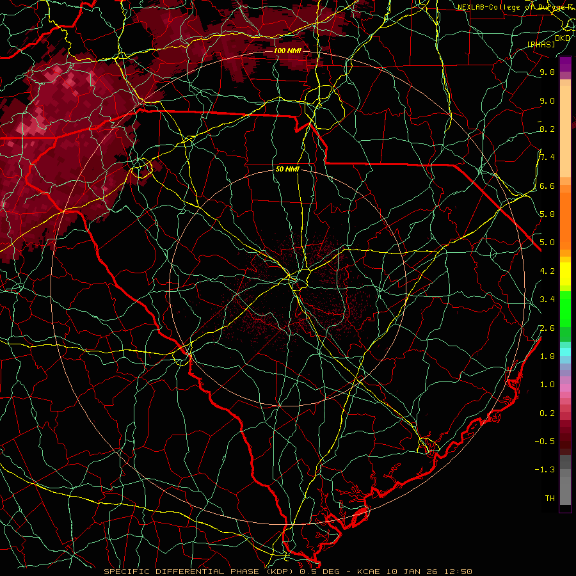Click the 7.4 legend value
This screenshot has height=576, width=576.
click(547, 157)
